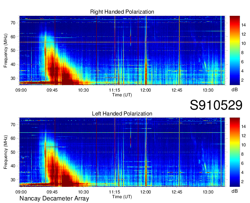Click the 70 MHz tick label on lower plot
This screenshot has width=250, height=203.
click(x=13, y=125)
